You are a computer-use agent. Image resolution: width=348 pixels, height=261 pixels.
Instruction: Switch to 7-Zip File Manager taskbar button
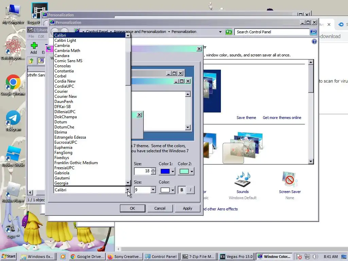[x=198, y=257]
